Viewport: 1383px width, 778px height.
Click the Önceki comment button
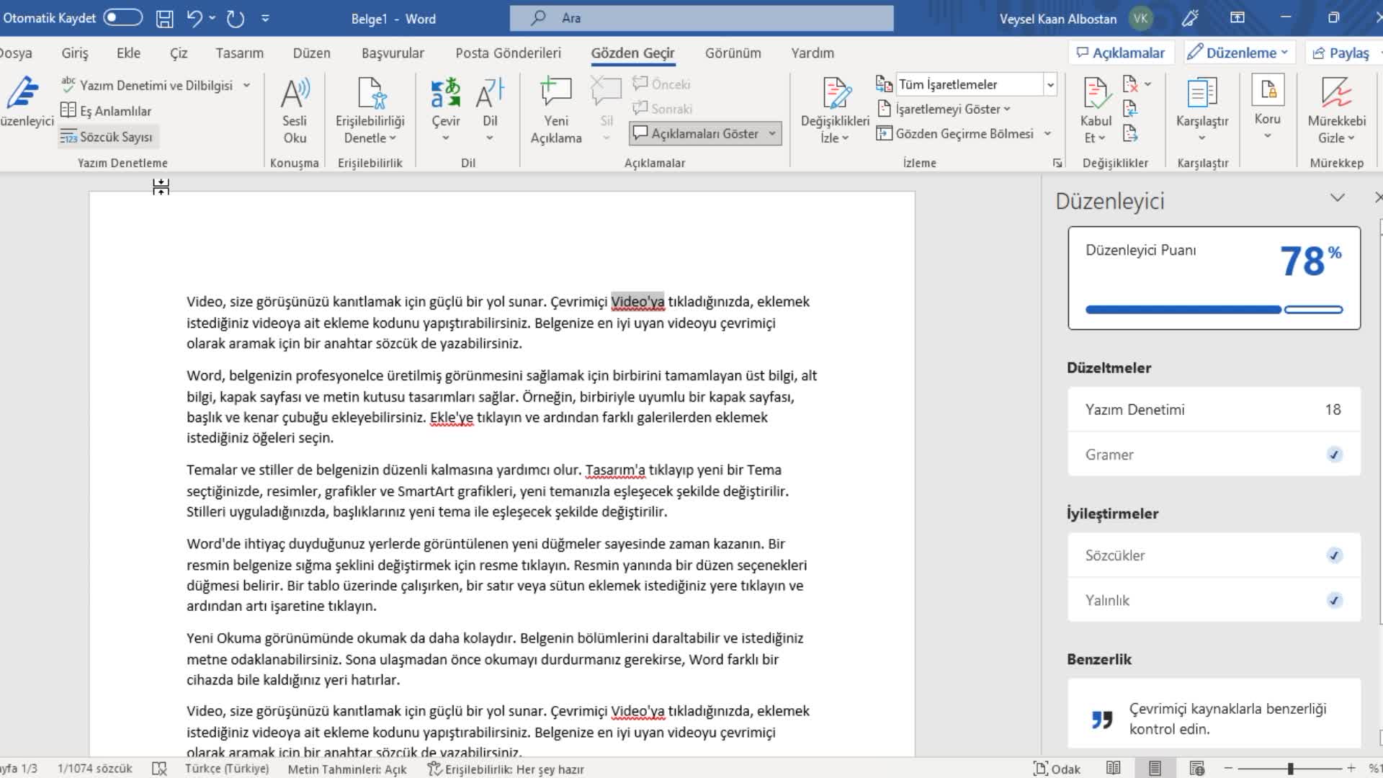(x=661, y=84)
